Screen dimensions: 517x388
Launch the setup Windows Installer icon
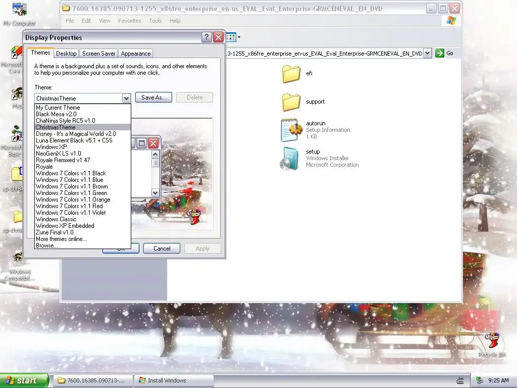pyautogui.click(x=289, y=159)
